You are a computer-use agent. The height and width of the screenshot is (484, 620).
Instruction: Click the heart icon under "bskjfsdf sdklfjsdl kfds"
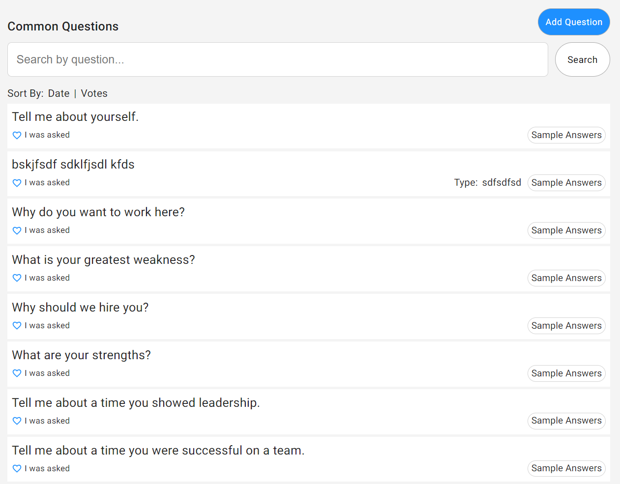point(17,183)
